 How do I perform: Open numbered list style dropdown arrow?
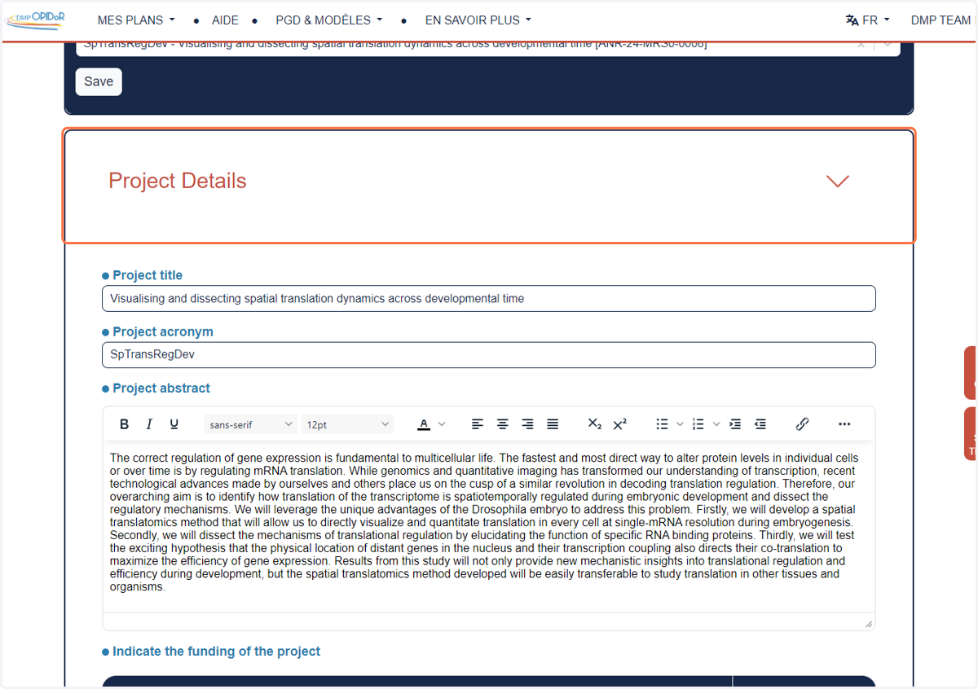click(x=716, y=424)
